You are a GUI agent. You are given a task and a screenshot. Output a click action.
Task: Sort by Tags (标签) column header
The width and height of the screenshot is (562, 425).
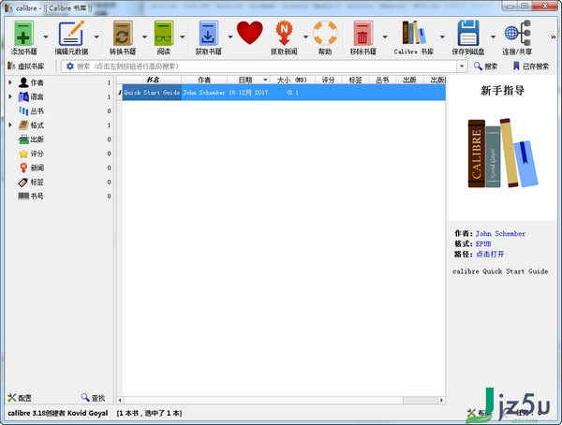pos(356,80)
